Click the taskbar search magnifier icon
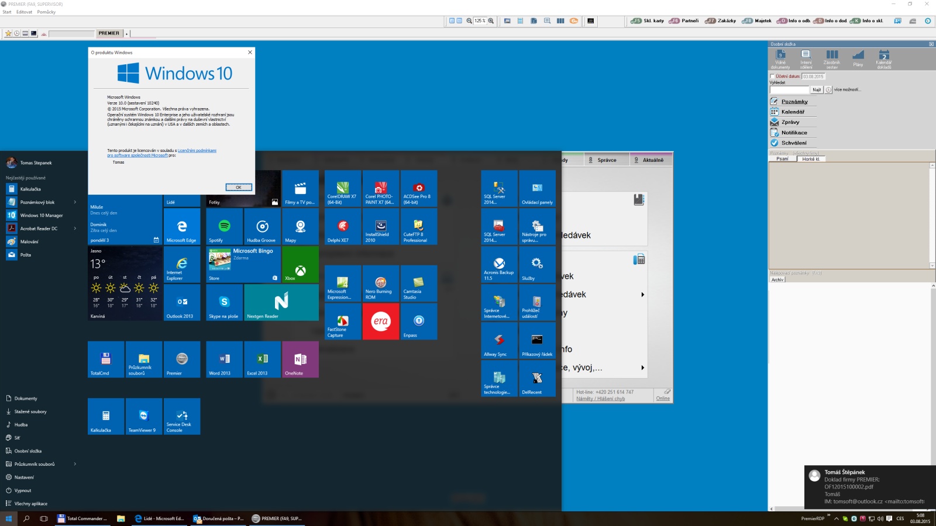The width and height of the screenshot is (936, 526). tap(26, 518)
